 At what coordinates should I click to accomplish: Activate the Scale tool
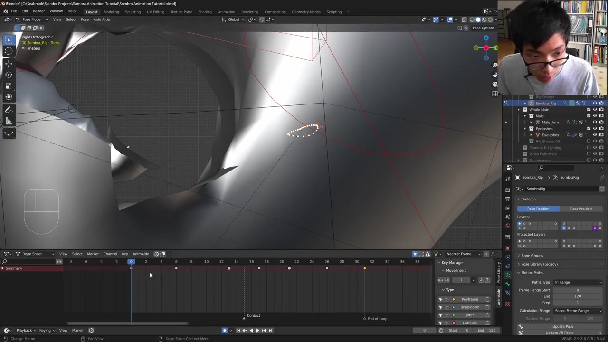pyautogui.click(x=9, y=86)
